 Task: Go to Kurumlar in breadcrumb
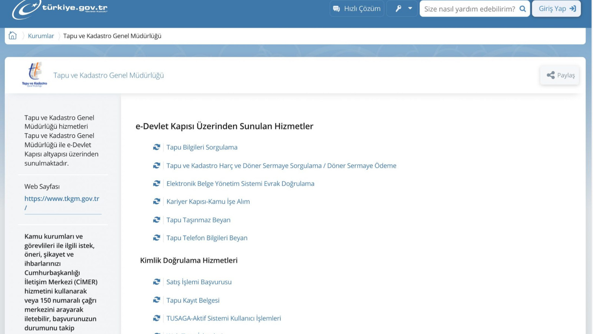pyautogui.click(x=41, y=36)
